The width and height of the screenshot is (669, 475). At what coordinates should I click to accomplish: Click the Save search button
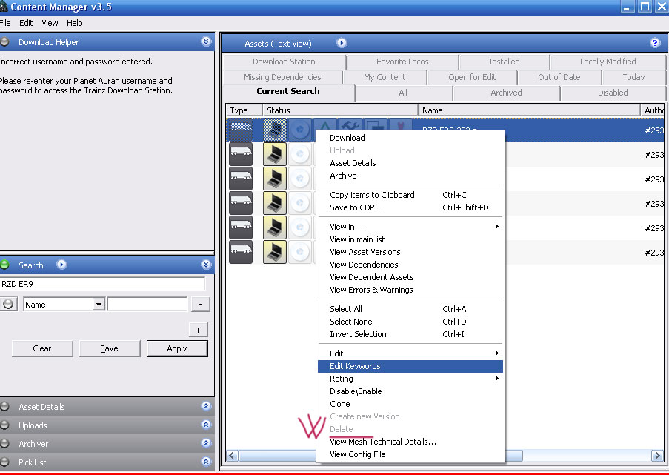[109, 348]
